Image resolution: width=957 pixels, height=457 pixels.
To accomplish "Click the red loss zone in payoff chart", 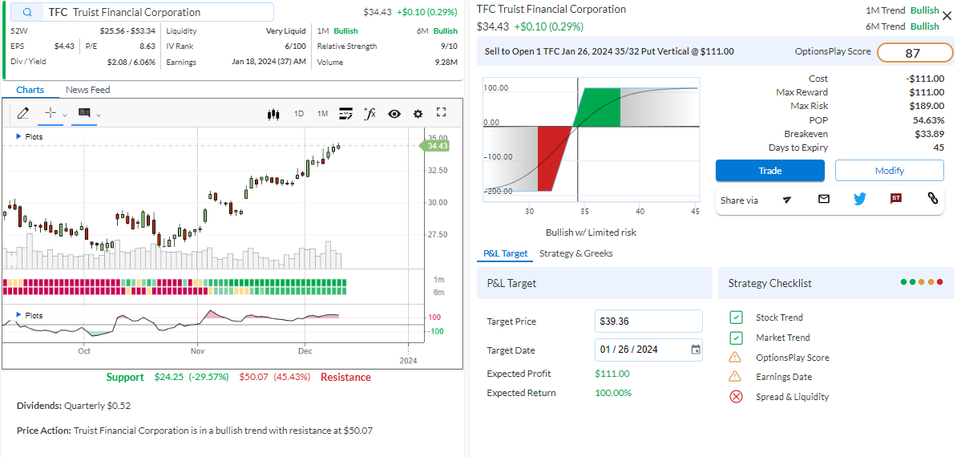I will click(552, 159).
